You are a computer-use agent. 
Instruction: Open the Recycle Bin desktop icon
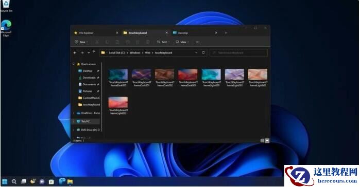[6, 6]
